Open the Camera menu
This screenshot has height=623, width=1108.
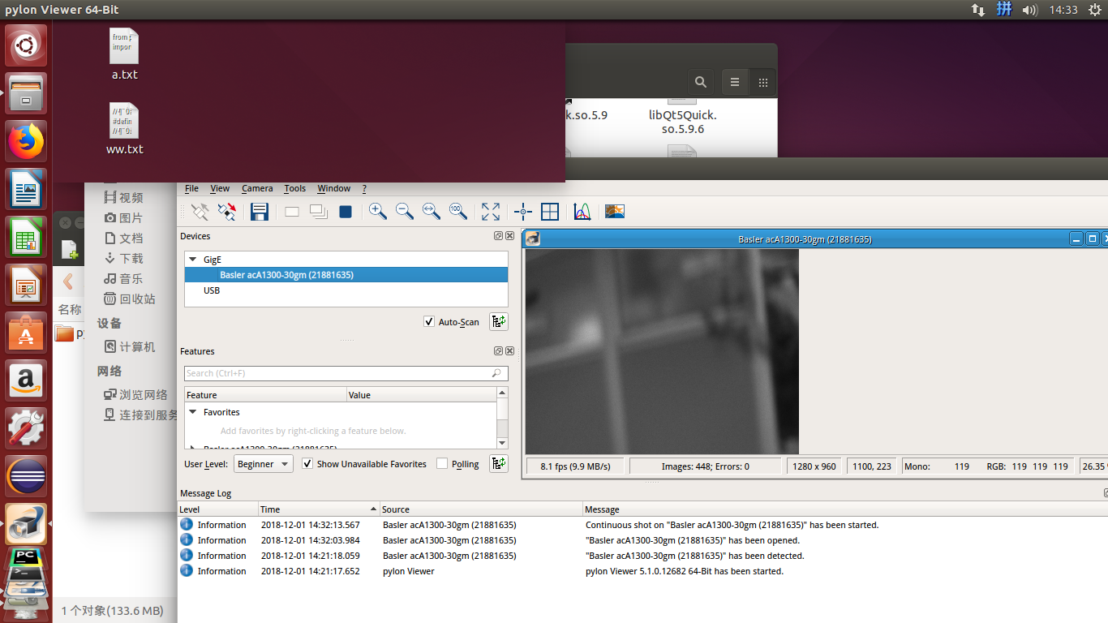(257, 188)
